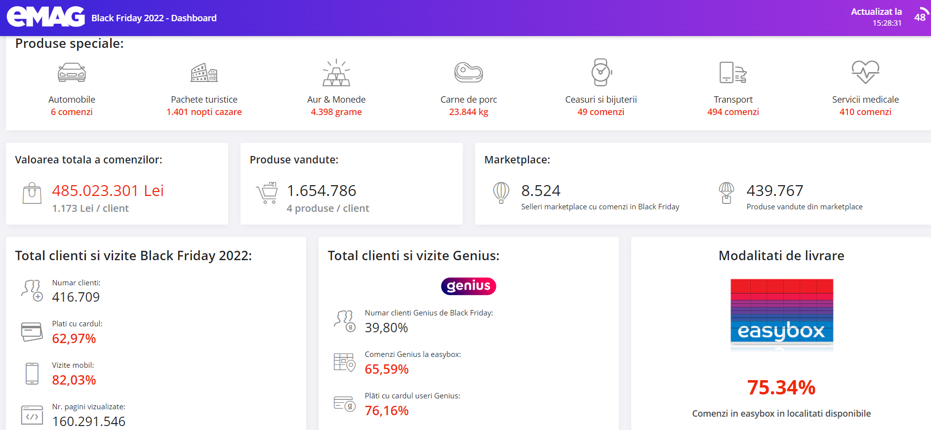Image resolution: width=931 pixels, height=430 pixels.
Task: Select the Carne de porc meat icon
Action: [469, 73]
